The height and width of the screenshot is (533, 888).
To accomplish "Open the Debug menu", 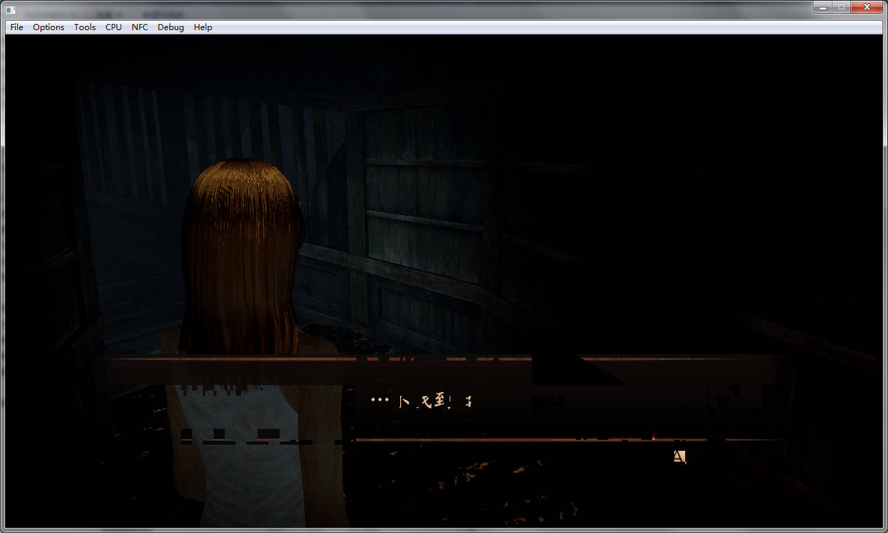I will pyautogui.click(x=171, y=27).
